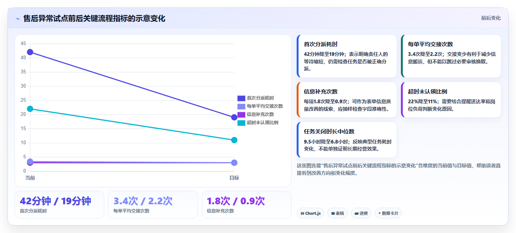The image size is (516, 233).
Task: Toggle 每单平均交接次数 legend swatch
Action: (x=241, y=106)
